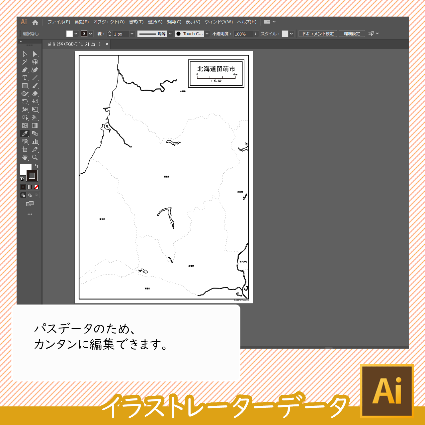425x425 pixels.
Task: Open the stroke color dropdown in control bar
Action: click(x=91, y=34)
